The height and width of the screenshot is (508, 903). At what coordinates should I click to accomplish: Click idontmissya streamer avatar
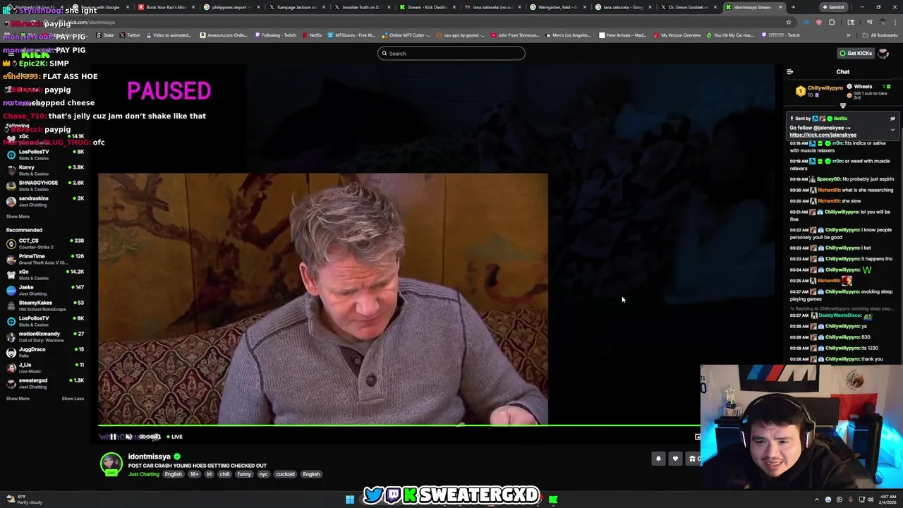click(111, 464)
